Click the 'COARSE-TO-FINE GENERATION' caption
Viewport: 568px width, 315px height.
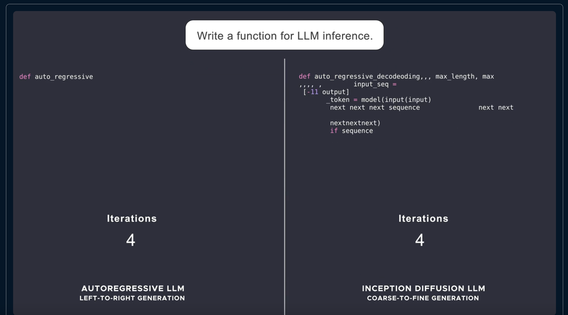pyautogui.click(x=423, y=298)
